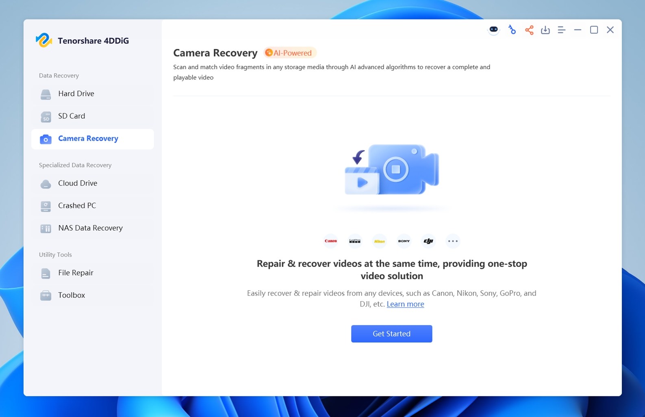The image size is (645, 417).
Task: Click the Get Started button
Action: tap(392, 334)
